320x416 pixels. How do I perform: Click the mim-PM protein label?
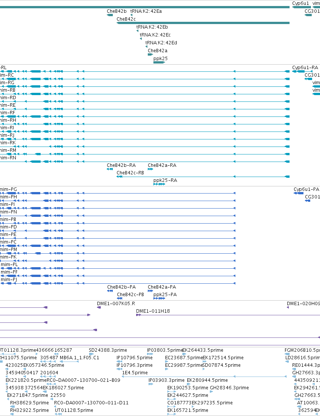8,250
